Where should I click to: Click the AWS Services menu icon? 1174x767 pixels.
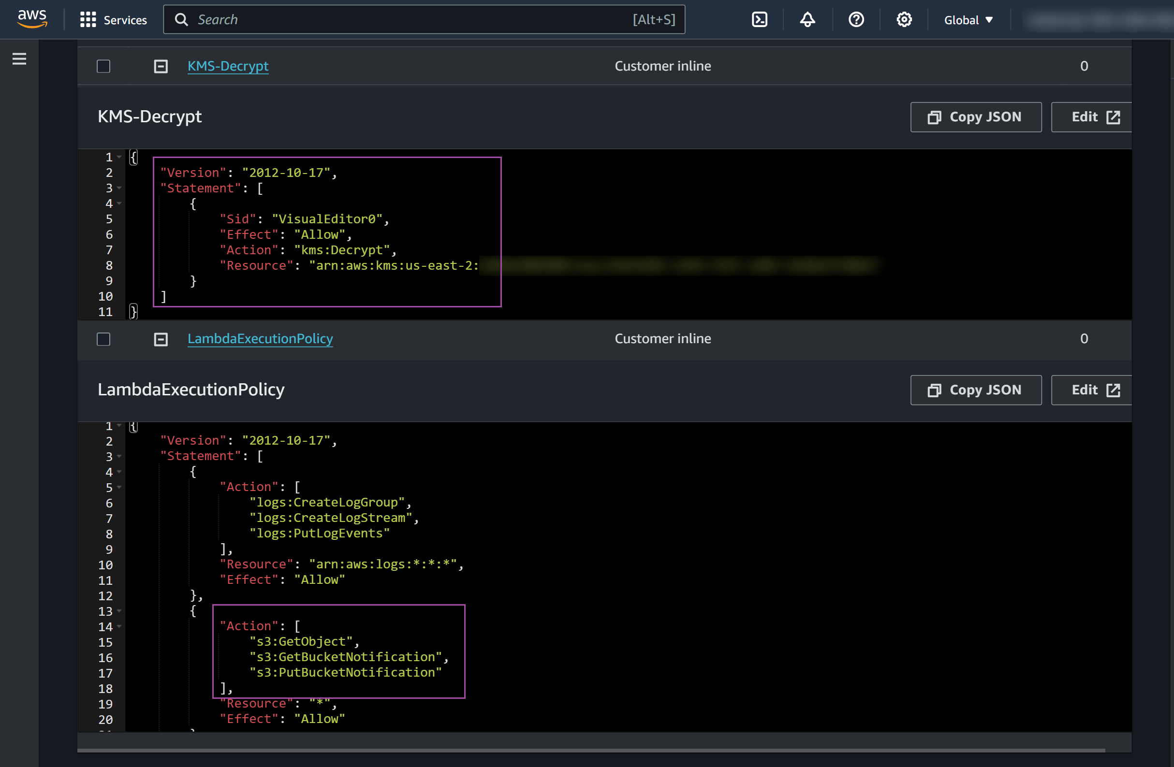pos(87,19)
